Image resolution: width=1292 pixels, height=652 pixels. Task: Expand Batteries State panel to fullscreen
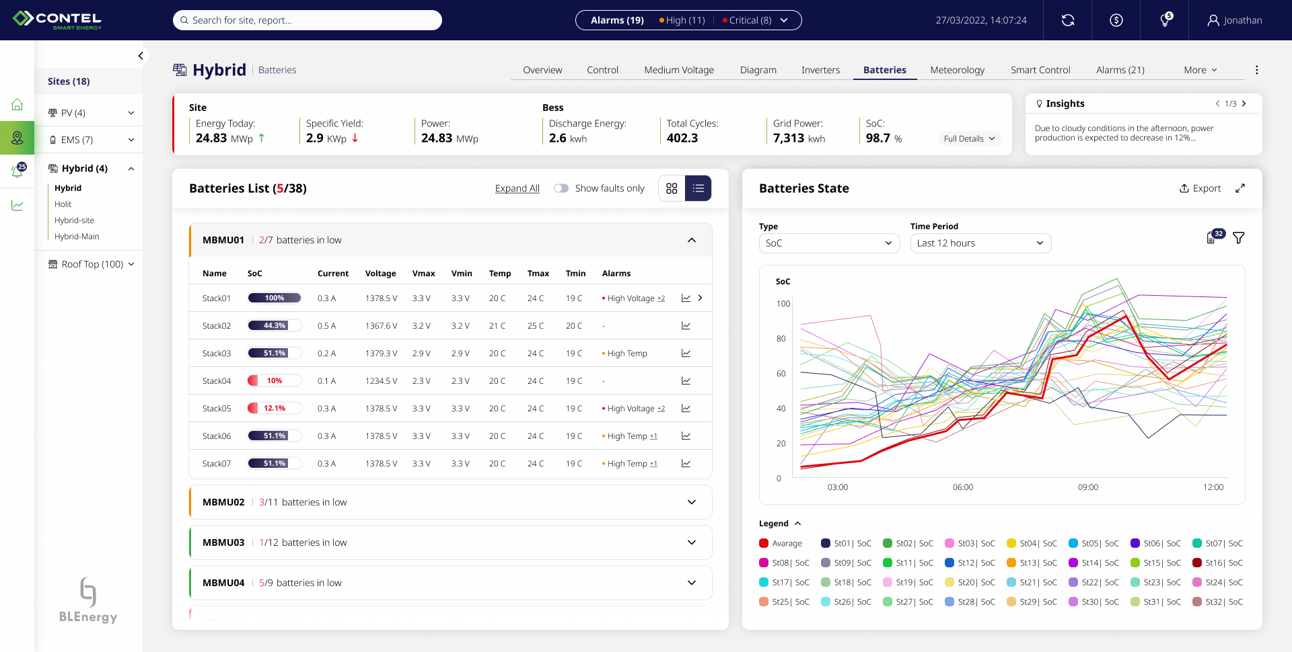pyautogui.click(x=1240, y=188)
